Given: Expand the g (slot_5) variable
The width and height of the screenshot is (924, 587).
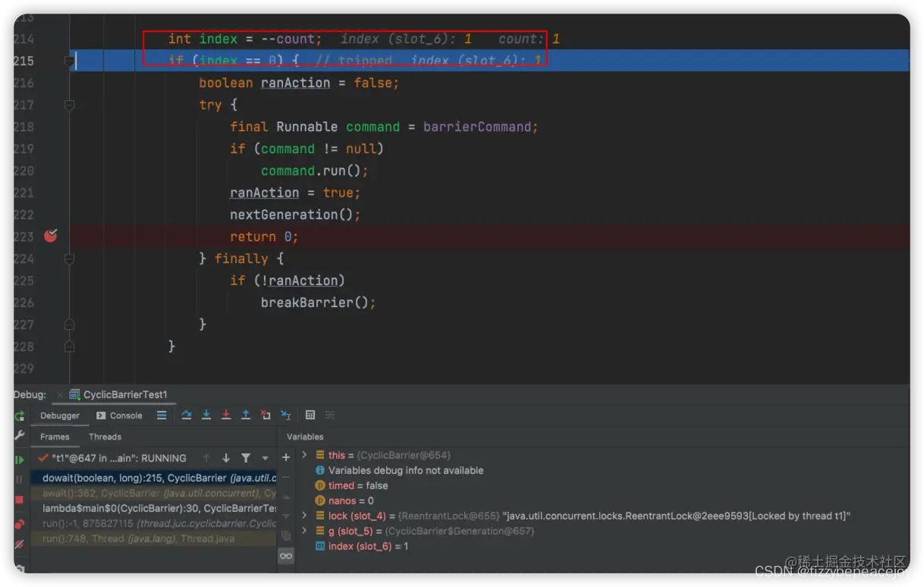Looking at the screenshot, I should click(304, 531).
